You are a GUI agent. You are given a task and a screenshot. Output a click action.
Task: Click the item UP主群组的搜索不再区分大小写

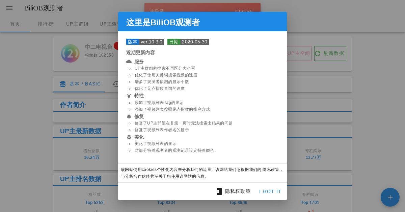165,68
